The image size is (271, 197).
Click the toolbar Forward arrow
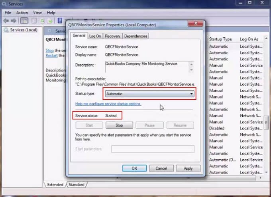tap(14, 21)
